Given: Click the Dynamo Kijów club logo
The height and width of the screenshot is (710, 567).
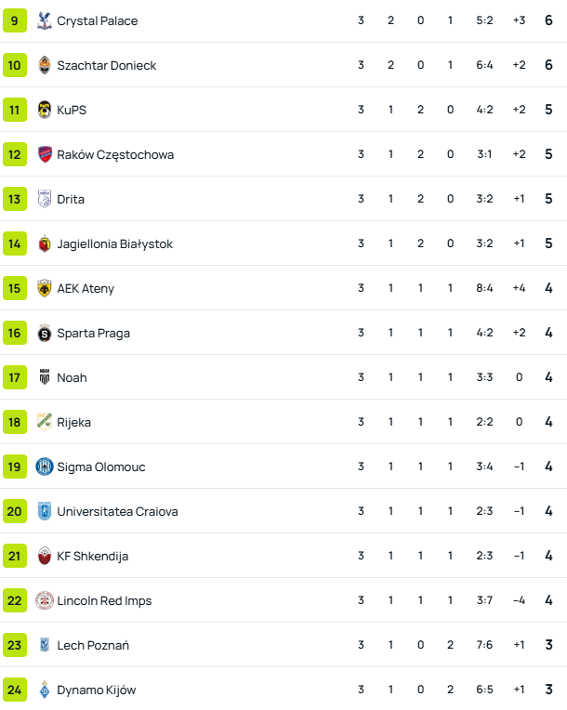Looking at the screenshot, I should [x=45, y=690].
